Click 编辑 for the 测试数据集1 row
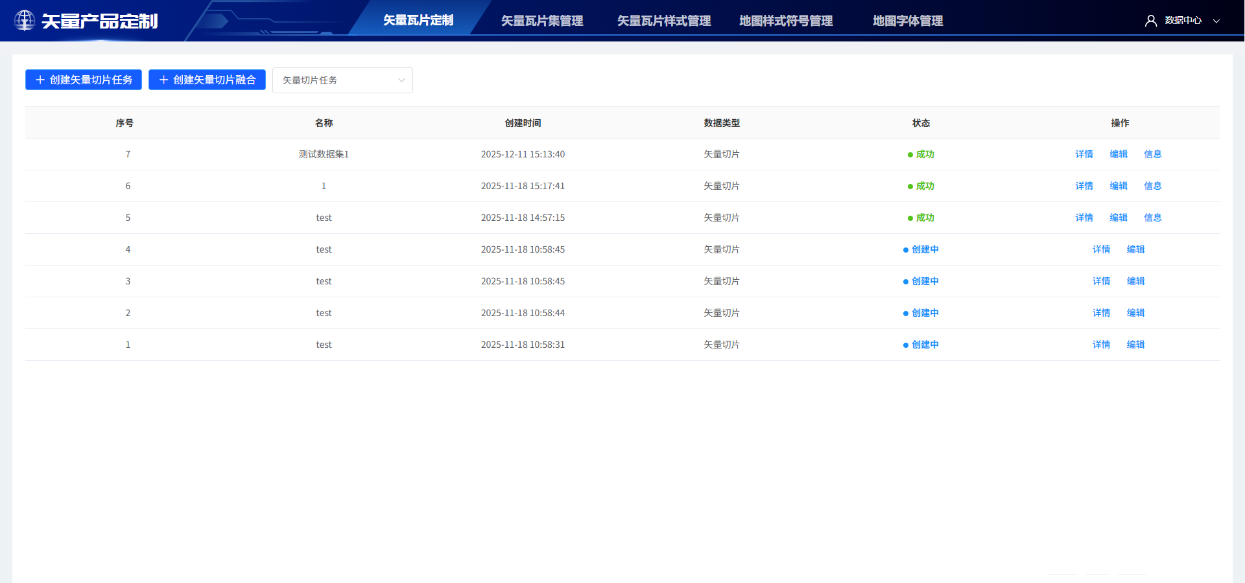Image resolution: width=1245 pixels, height=583 pixels. coord(1118,154)
